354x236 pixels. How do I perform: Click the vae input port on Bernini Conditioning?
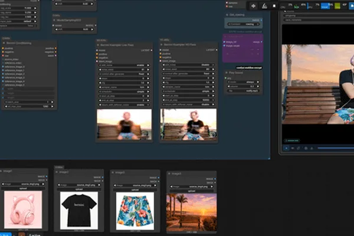[3, 55]
